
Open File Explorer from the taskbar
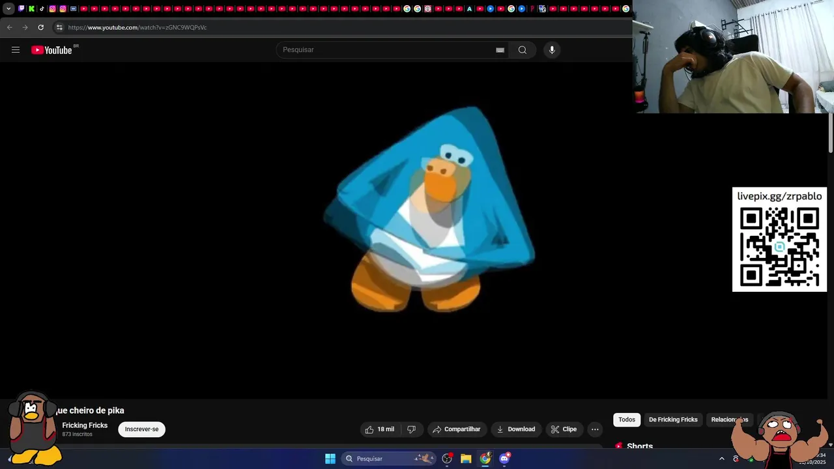click(x=466, y=459)
